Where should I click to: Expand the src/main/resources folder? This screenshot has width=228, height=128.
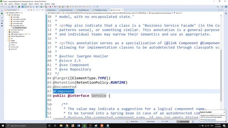click(x=7, y=30)
